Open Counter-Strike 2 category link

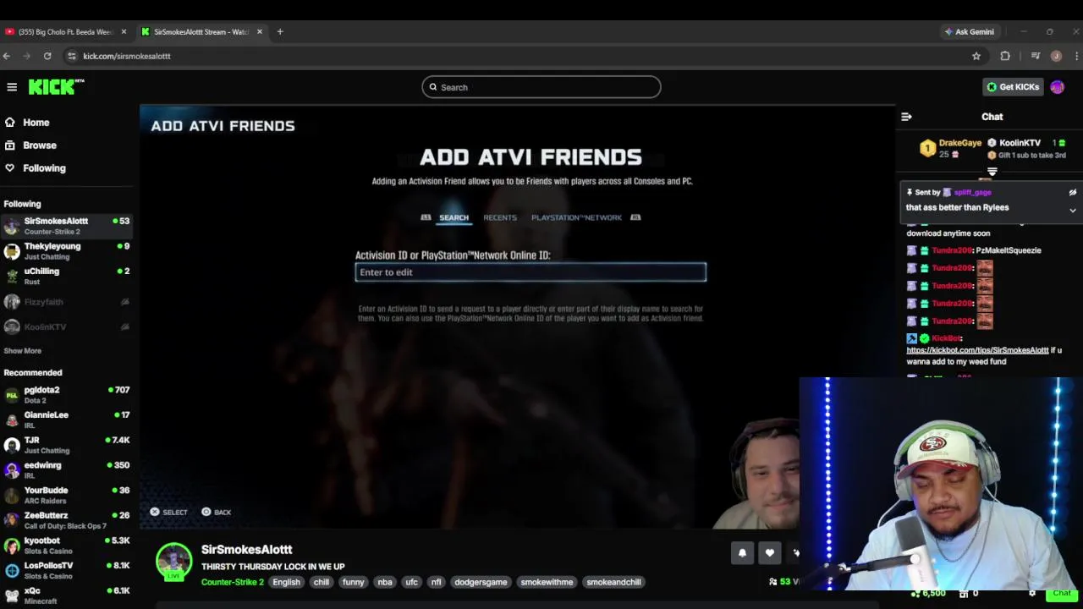pyautogui.click(x=233, y=582)
